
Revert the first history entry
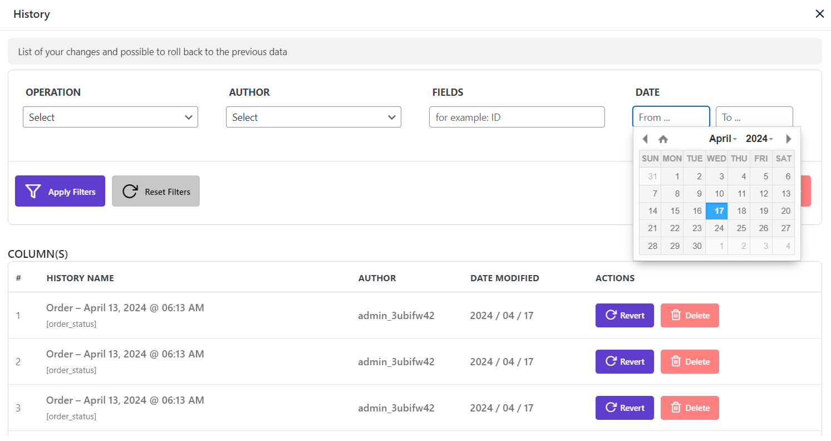pos(625,315)
